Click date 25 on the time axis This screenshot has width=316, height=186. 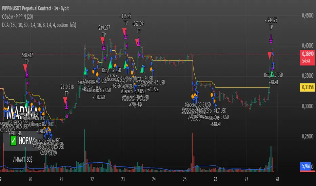184,179
